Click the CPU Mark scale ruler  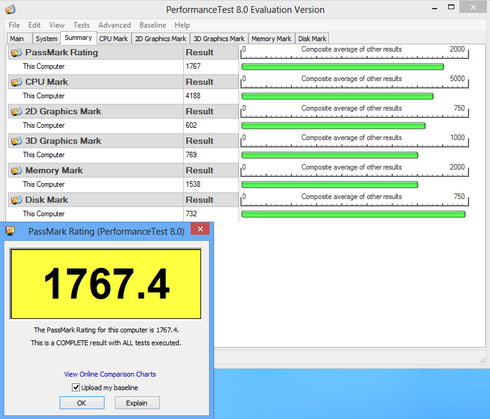355,82
